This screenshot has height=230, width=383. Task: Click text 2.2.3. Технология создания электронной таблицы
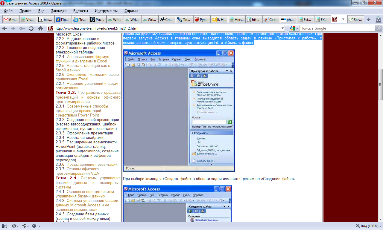point(80,50)
